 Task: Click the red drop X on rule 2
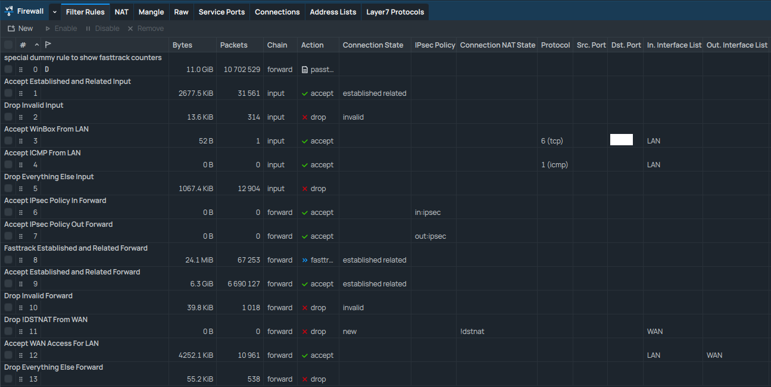(305, 117)
